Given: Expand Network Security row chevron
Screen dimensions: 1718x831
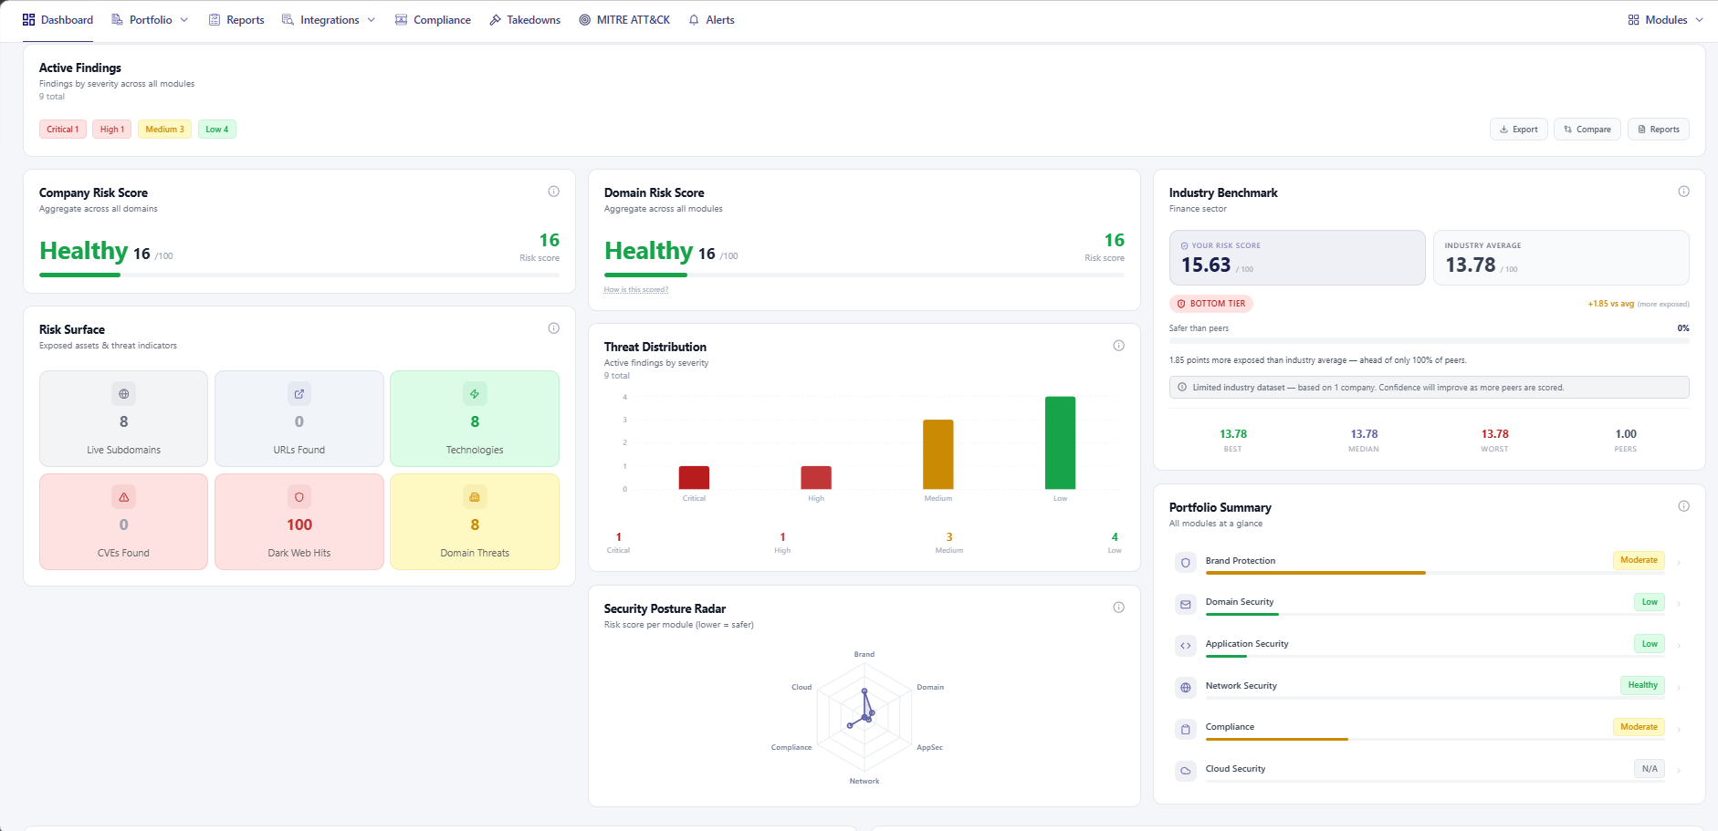Looking at the screenshot, I should 1679,688.
